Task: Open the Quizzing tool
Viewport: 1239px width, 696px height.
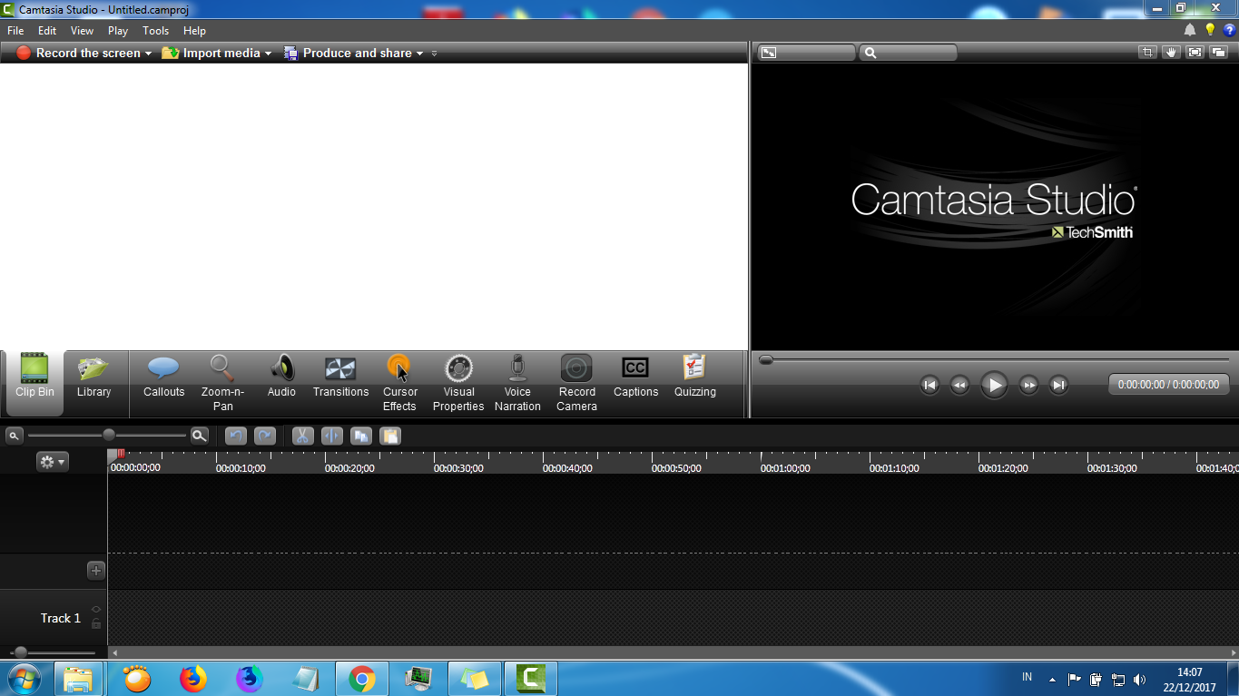Action: (x=695, y=377)
